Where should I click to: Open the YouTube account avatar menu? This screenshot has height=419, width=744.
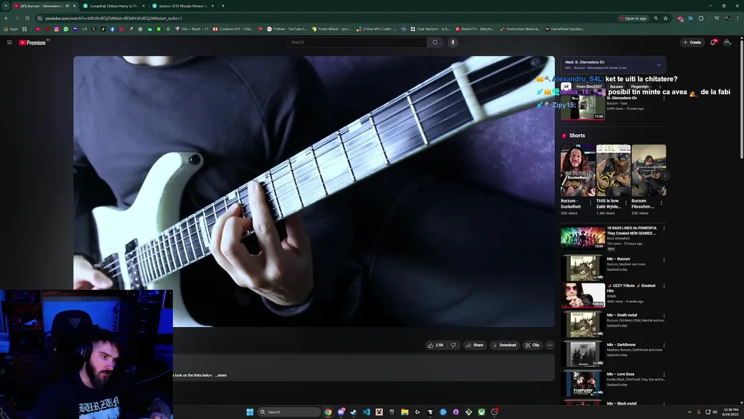click(x=728, y=42)
